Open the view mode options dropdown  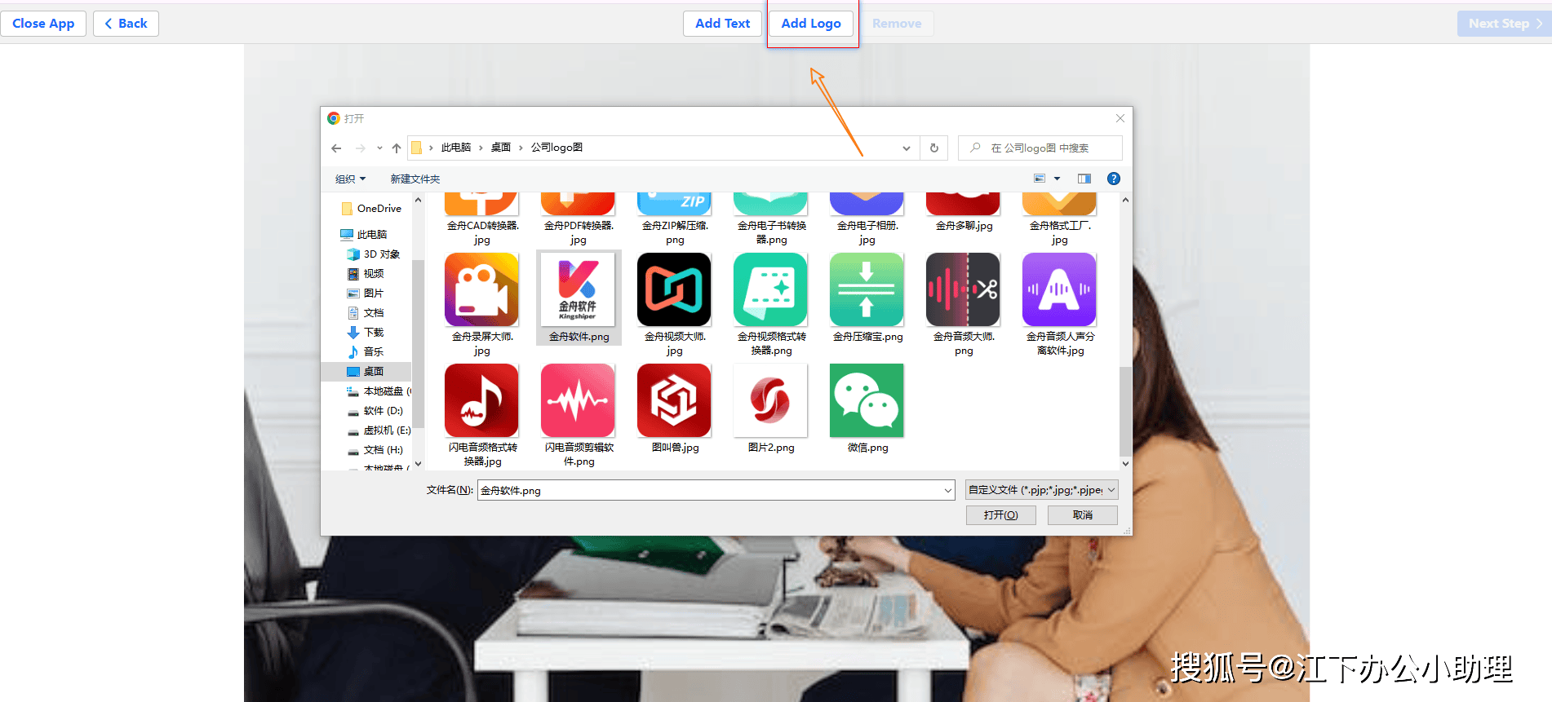[x=1057, y=179]
